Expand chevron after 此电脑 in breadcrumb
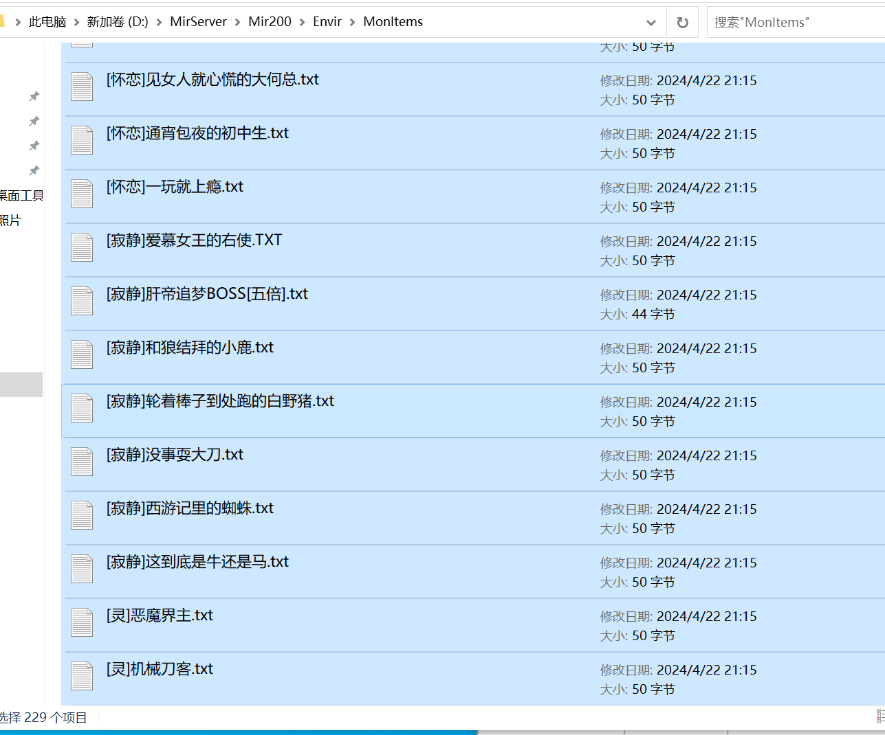885x735 pixels. pos(77,22)
